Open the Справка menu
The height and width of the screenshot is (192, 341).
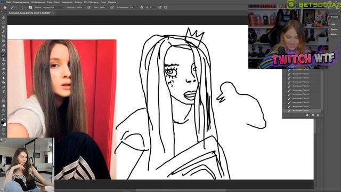tap(112, 2)
